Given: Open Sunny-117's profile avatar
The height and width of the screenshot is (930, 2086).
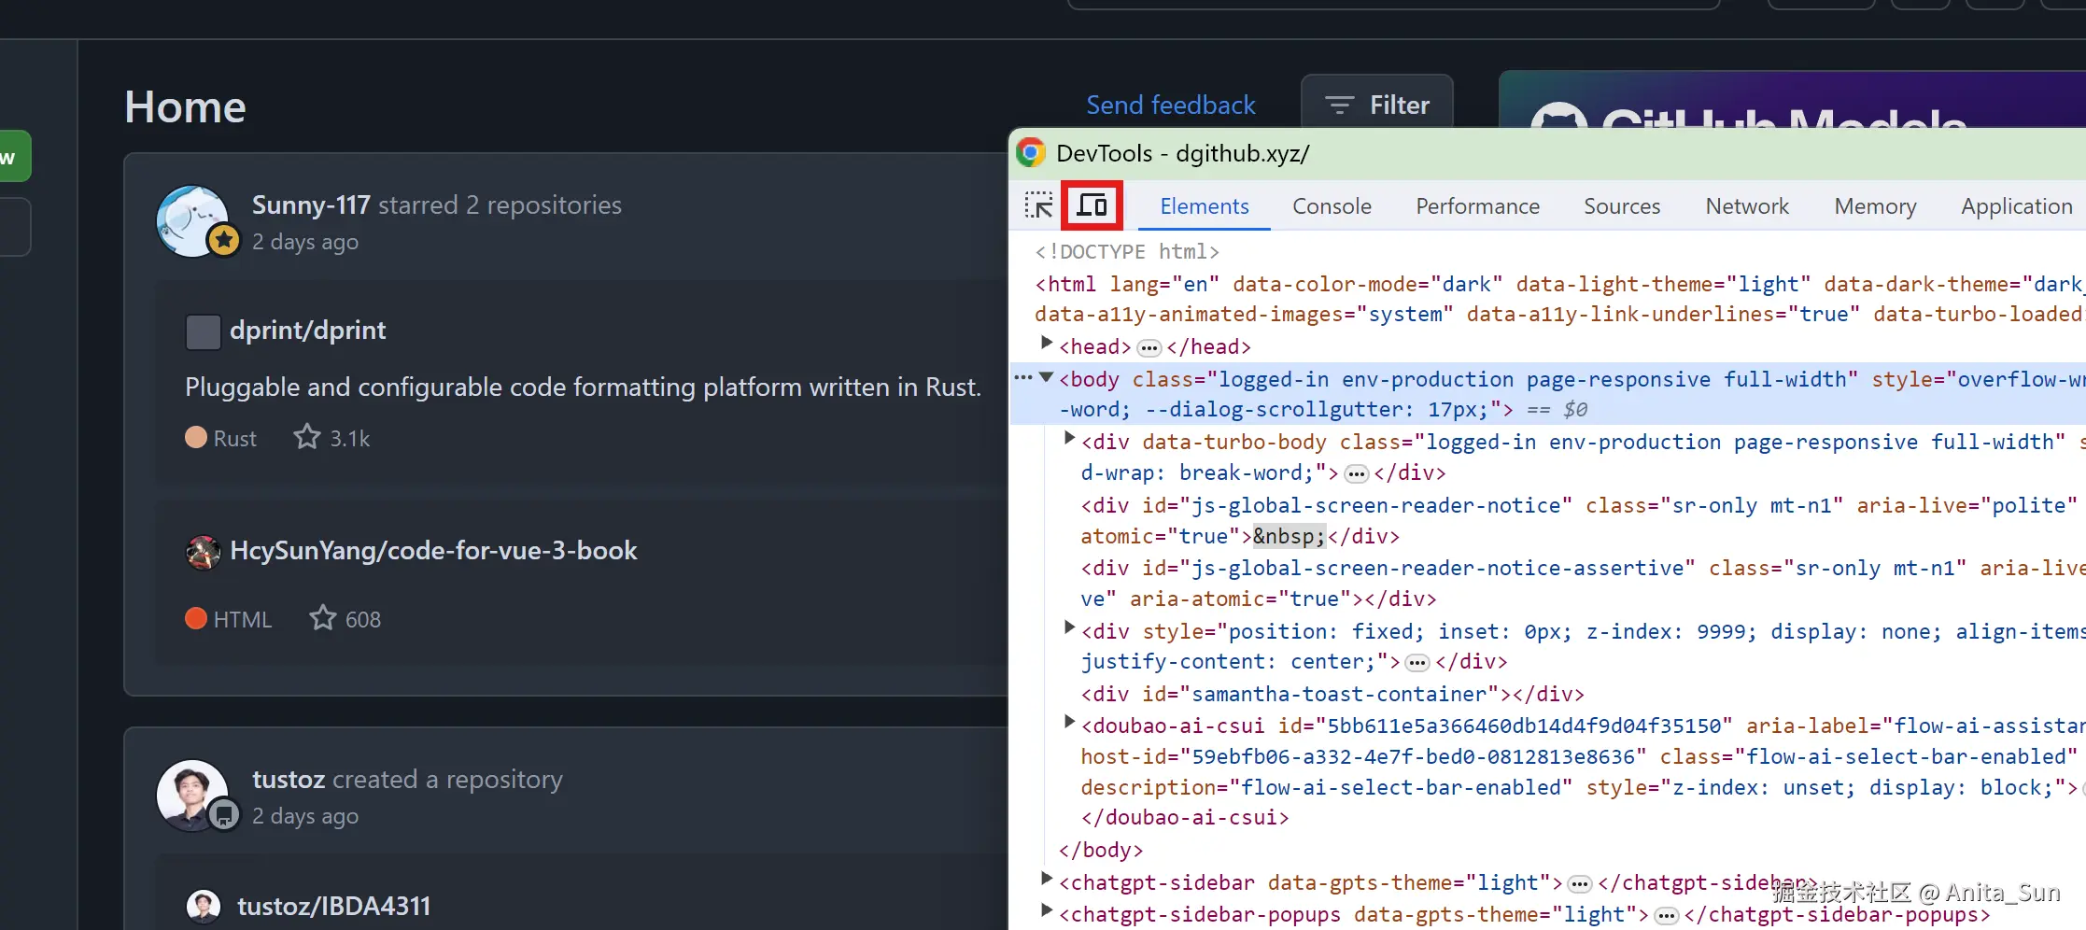Looking at the screenshot, I should [x=192, y=220].
